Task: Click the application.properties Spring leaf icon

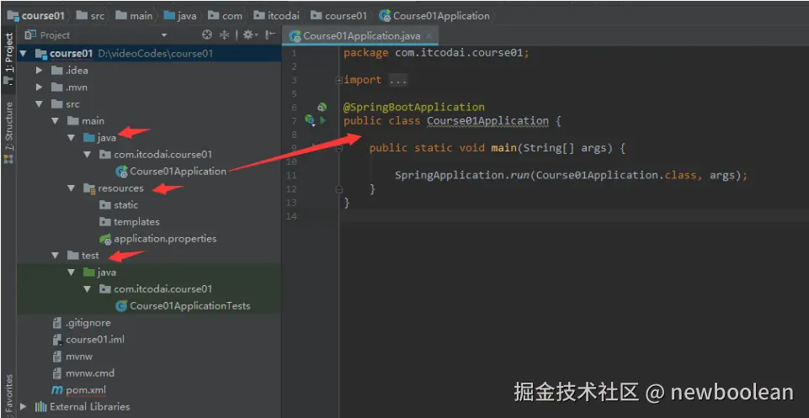Action: (105, 239)
